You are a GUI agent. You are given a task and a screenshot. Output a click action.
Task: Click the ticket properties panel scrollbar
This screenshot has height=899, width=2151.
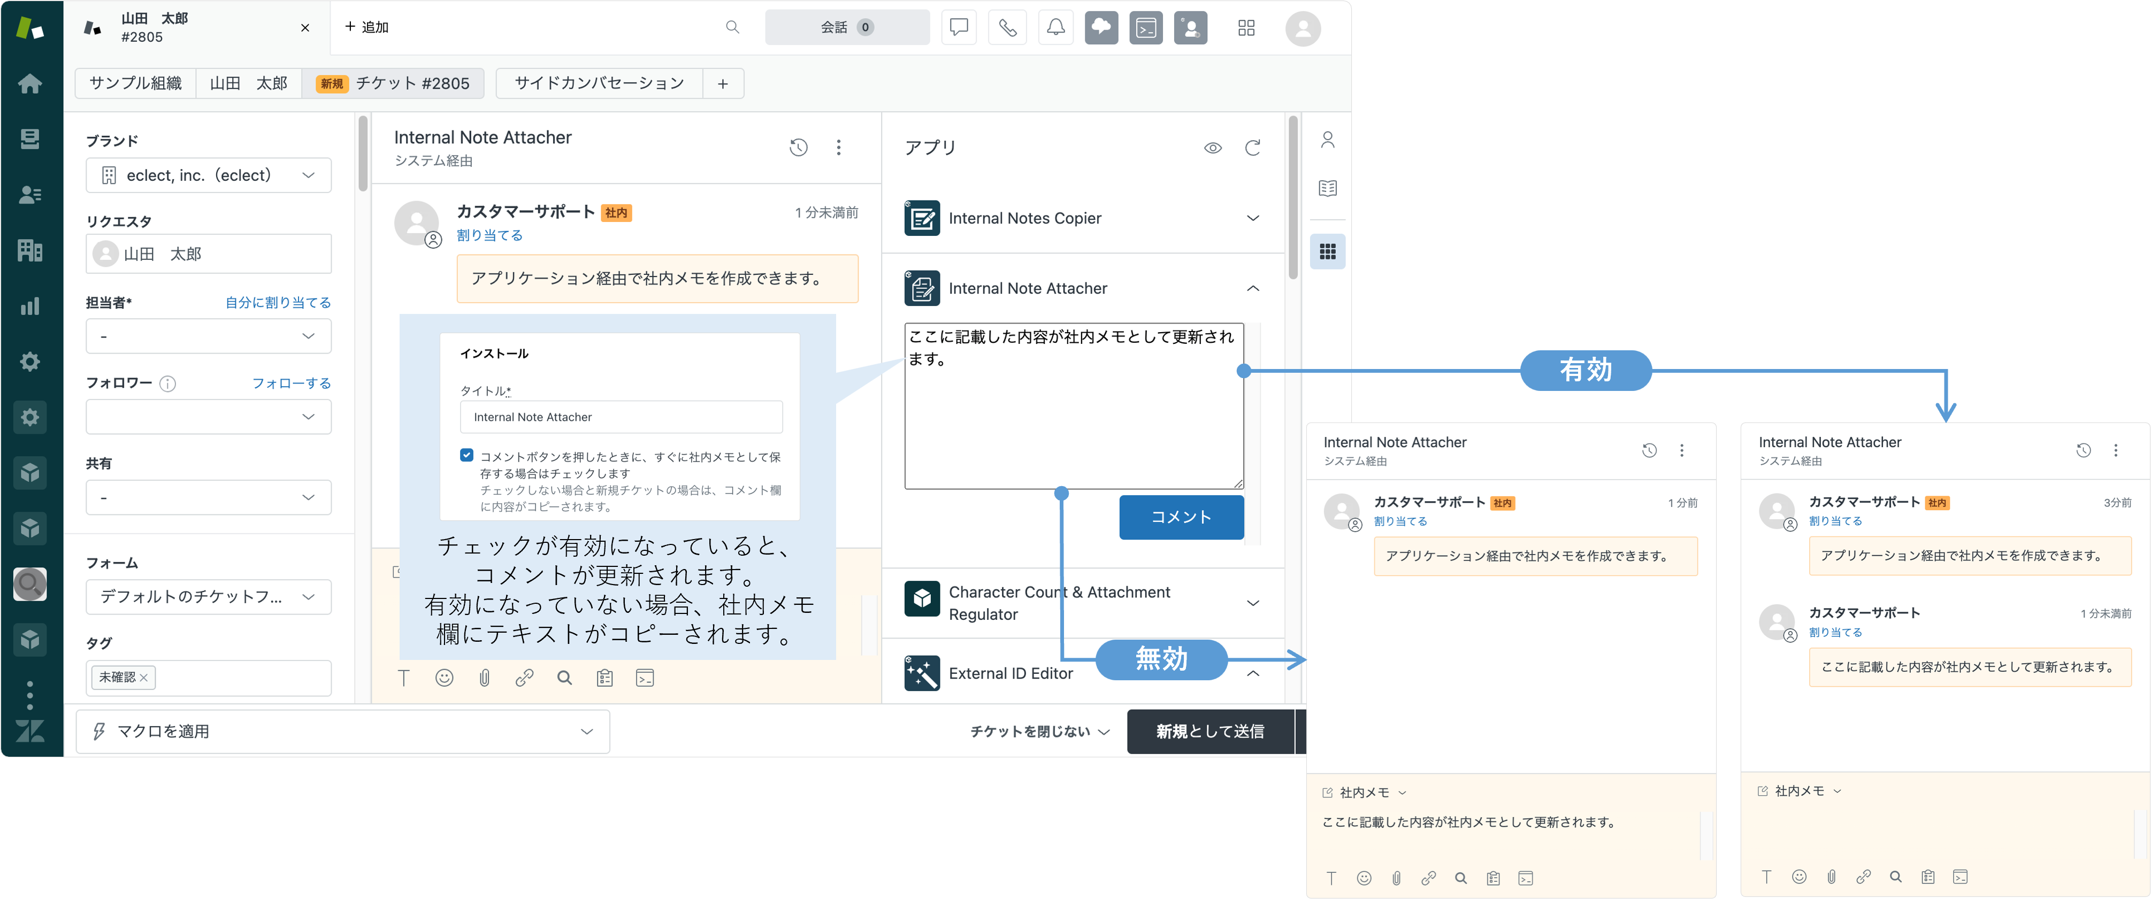coord(362,155)
